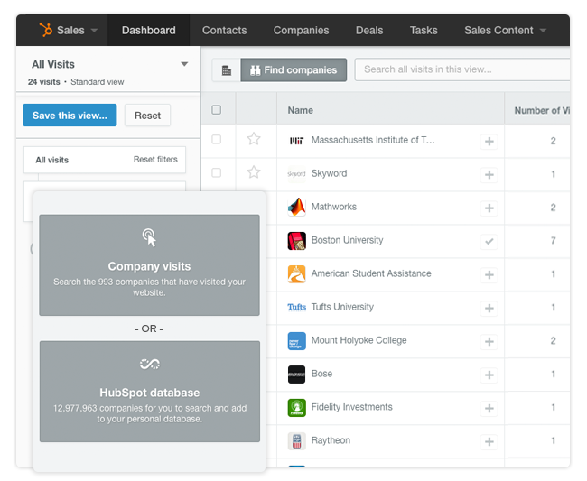Click the Find companies button
The width and height of the screenshot is (587, 481).
[293, 70]
